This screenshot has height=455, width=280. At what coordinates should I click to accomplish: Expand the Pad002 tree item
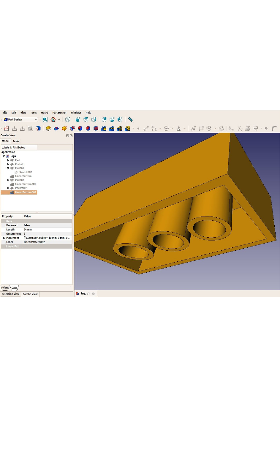coord(8,180)
